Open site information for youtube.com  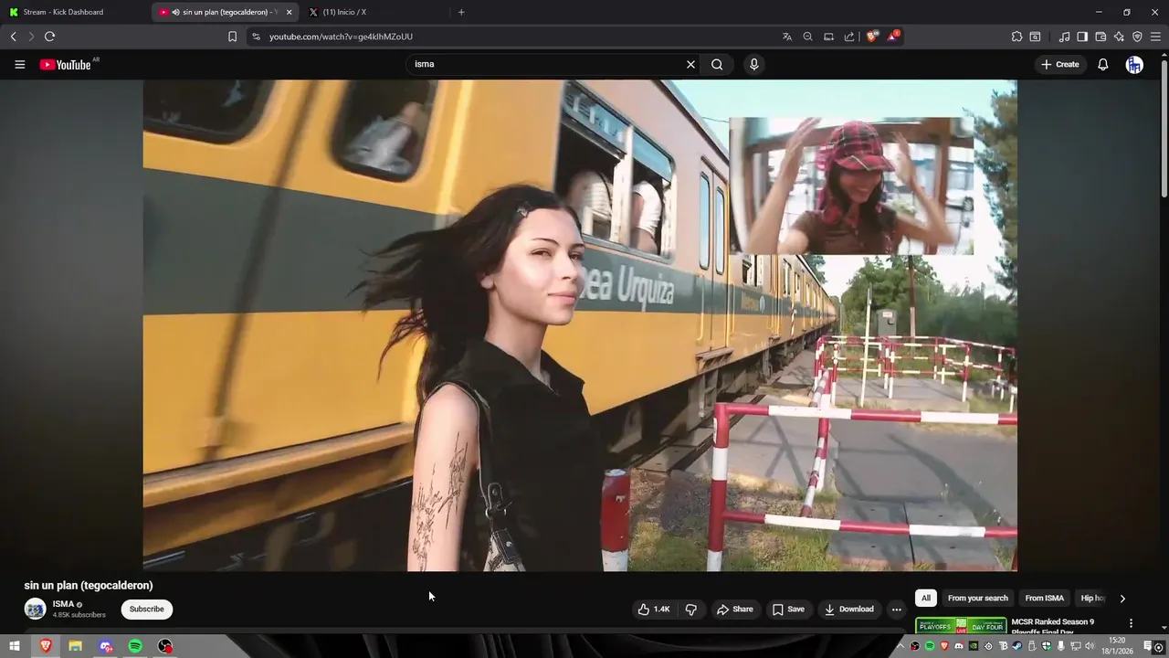256,37
